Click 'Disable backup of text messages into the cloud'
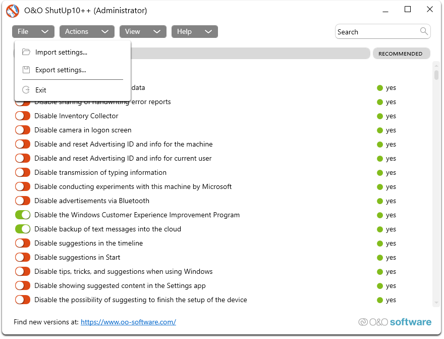This screenshot has height=339, width=444. [x=107, y=229]
